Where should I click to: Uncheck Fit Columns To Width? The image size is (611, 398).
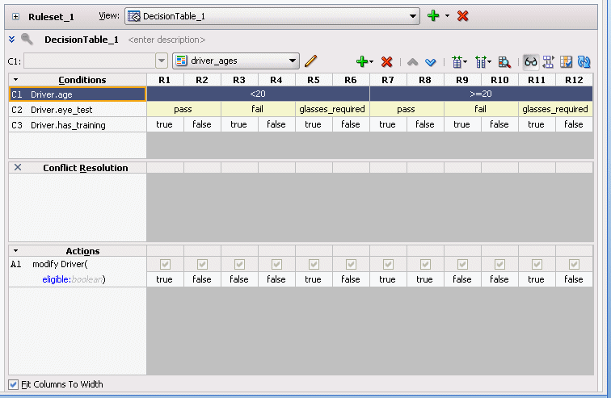pyautogui.click(x=13, y=384)
